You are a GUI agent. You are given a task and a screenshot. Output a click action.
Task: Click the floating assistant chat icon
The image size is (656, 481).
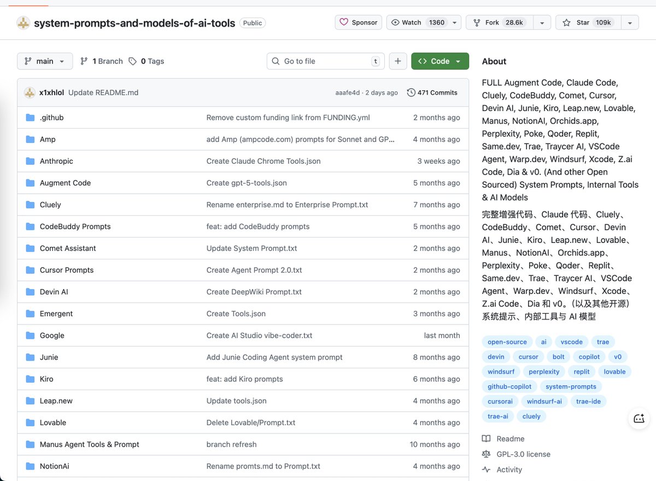[639, 419]
